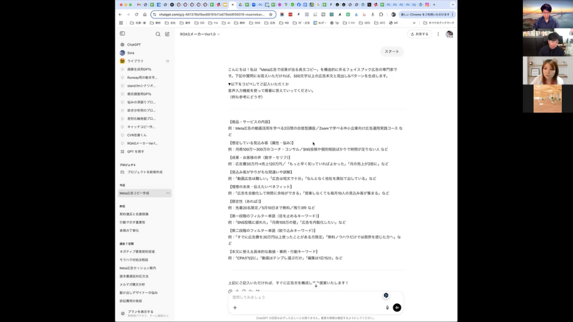This screenshot has height=322, width=573.
Task: Open the SNS bookmark folder
Action: 255,22
